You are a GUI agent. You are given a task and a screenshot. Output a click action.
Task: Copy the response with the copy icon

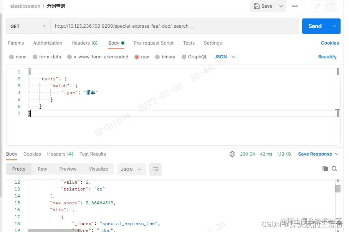(x=325, y=169)
